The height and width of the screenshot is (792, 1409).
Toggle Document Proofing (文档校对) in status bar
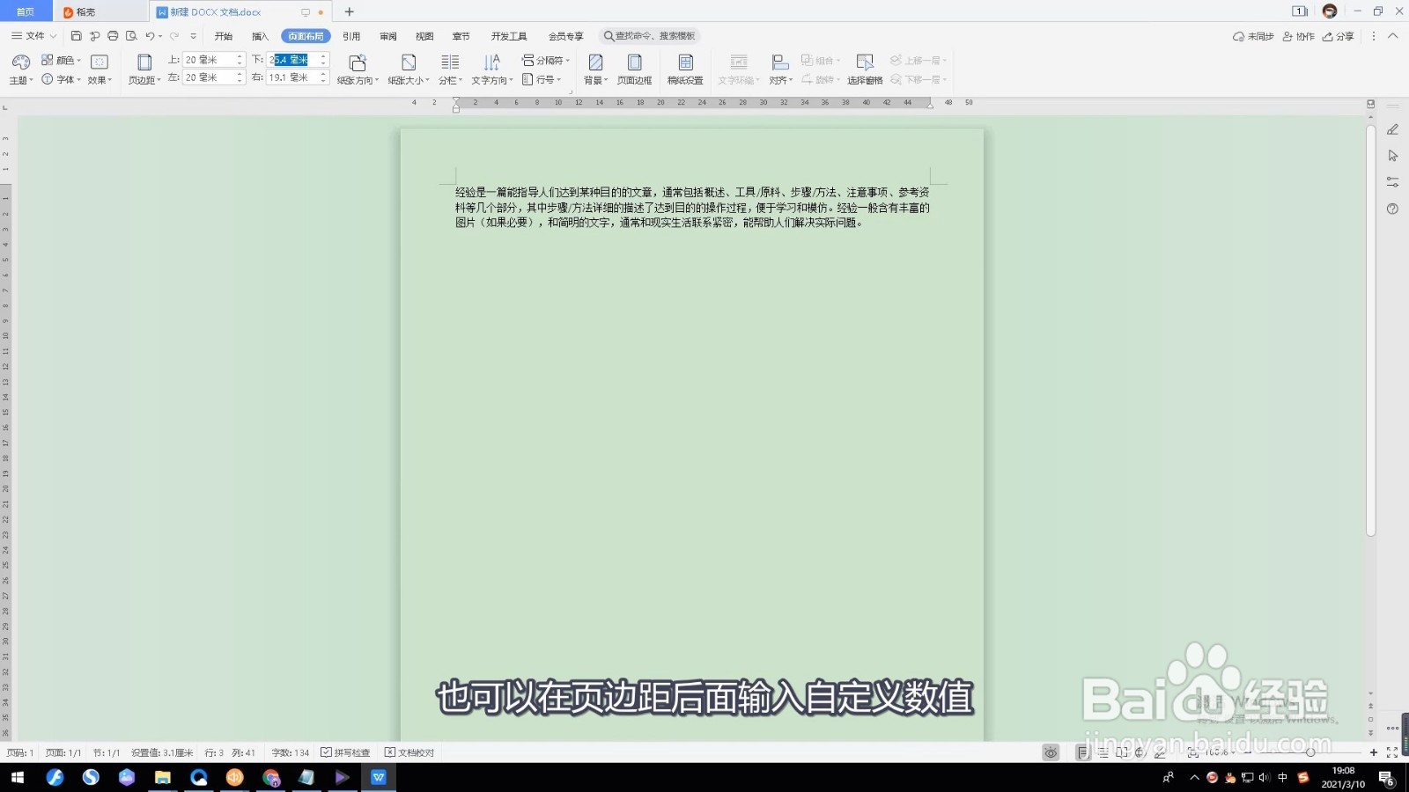click(409, 752)
